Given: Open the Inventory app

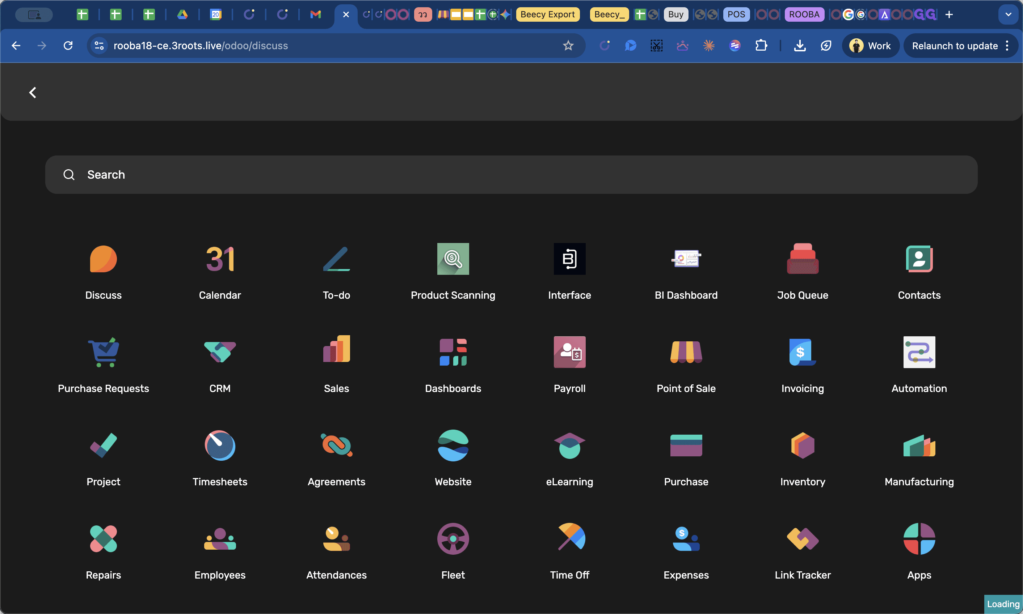Looking at the screenshot, I should (x=803, y=458).
